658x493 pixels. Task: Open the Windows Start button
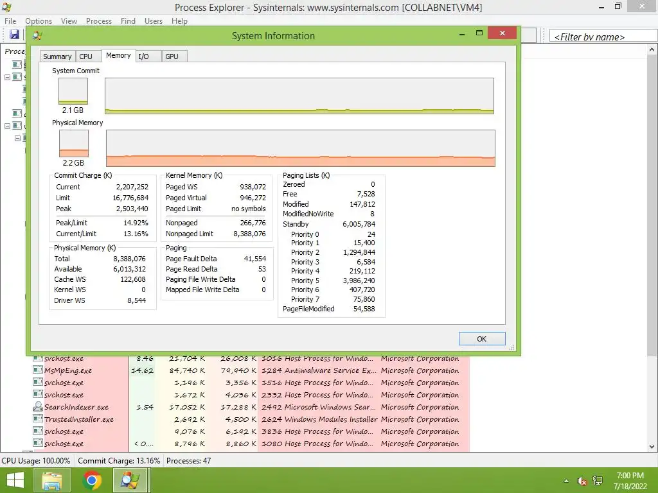15,480
